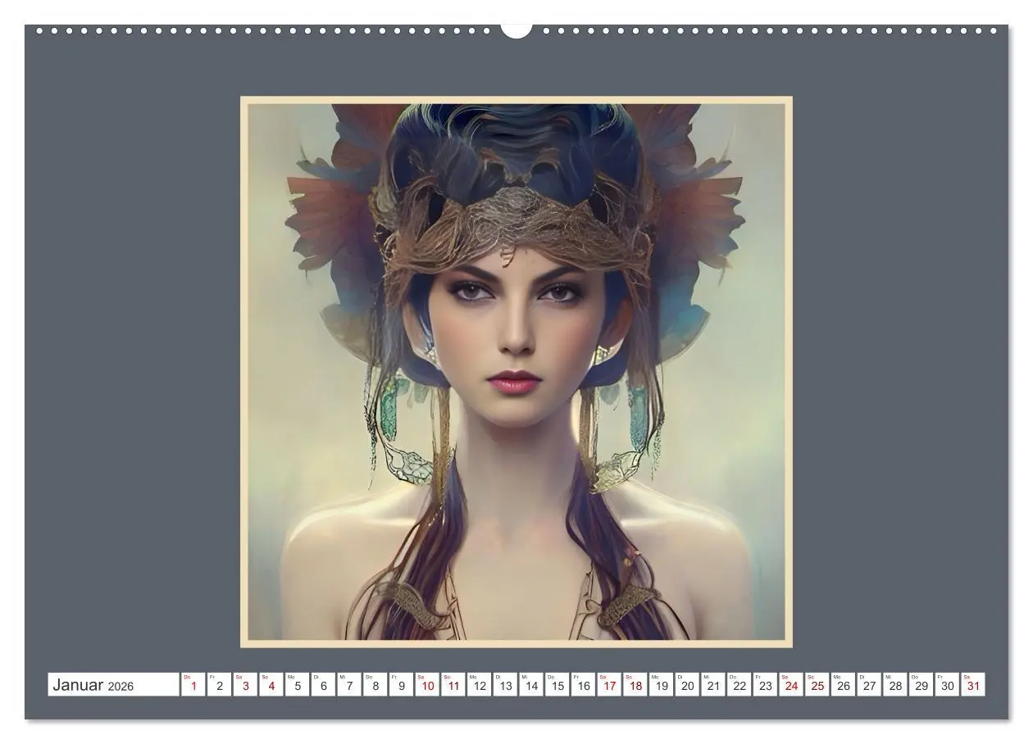
Task: Select the portrait artwork in the center
Action: pyautogui.click(x=516, y=371)
